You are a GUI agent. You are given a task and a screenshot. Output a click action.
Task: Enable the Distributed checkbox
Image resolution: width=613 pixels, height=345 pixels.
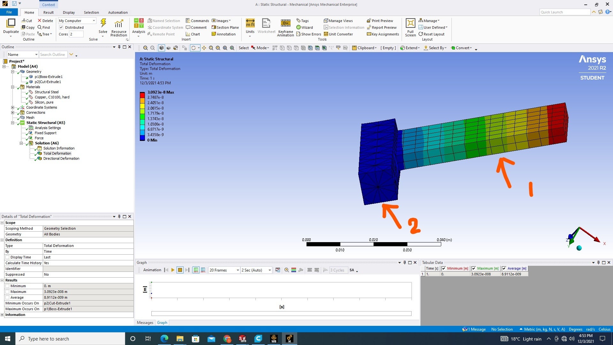62,27
